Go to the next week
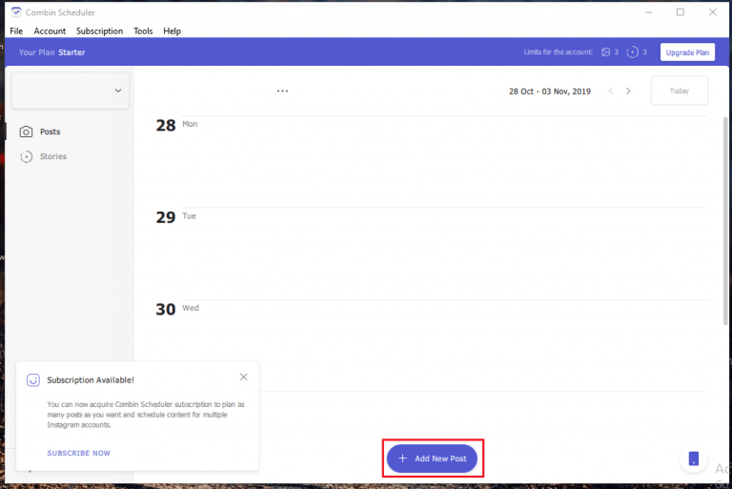Image resolution: width=732 pixels, height=489 pixels. tap(628, 92)
